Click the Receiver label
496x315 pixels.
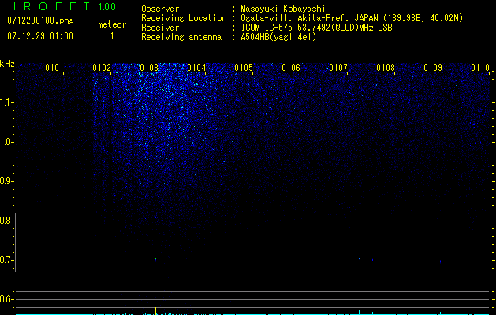[x=160, y=28]
